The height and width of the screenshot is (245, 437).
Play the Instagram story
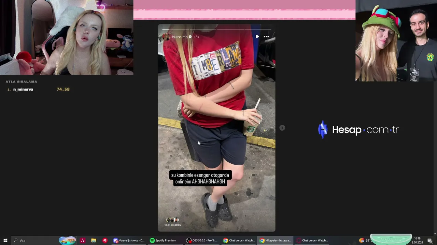[257, 36]
